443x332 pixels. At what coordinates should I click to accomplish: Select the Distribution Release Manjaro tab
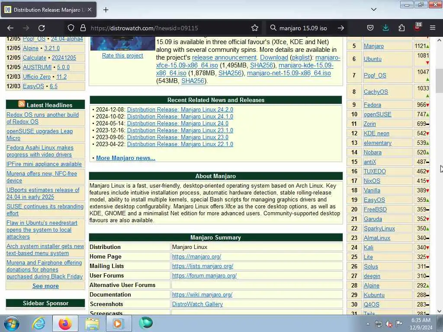pyautogui.click(x=48, y=10)
